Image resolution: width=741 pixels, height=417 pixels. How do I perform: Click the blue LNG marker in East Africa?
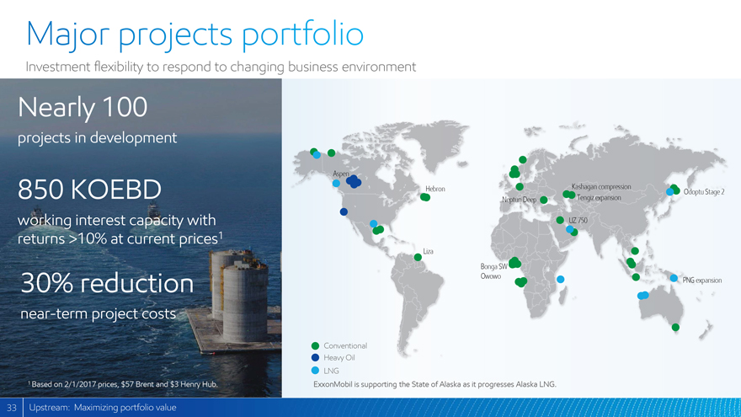pyautogui.click(x=561, y=280)
